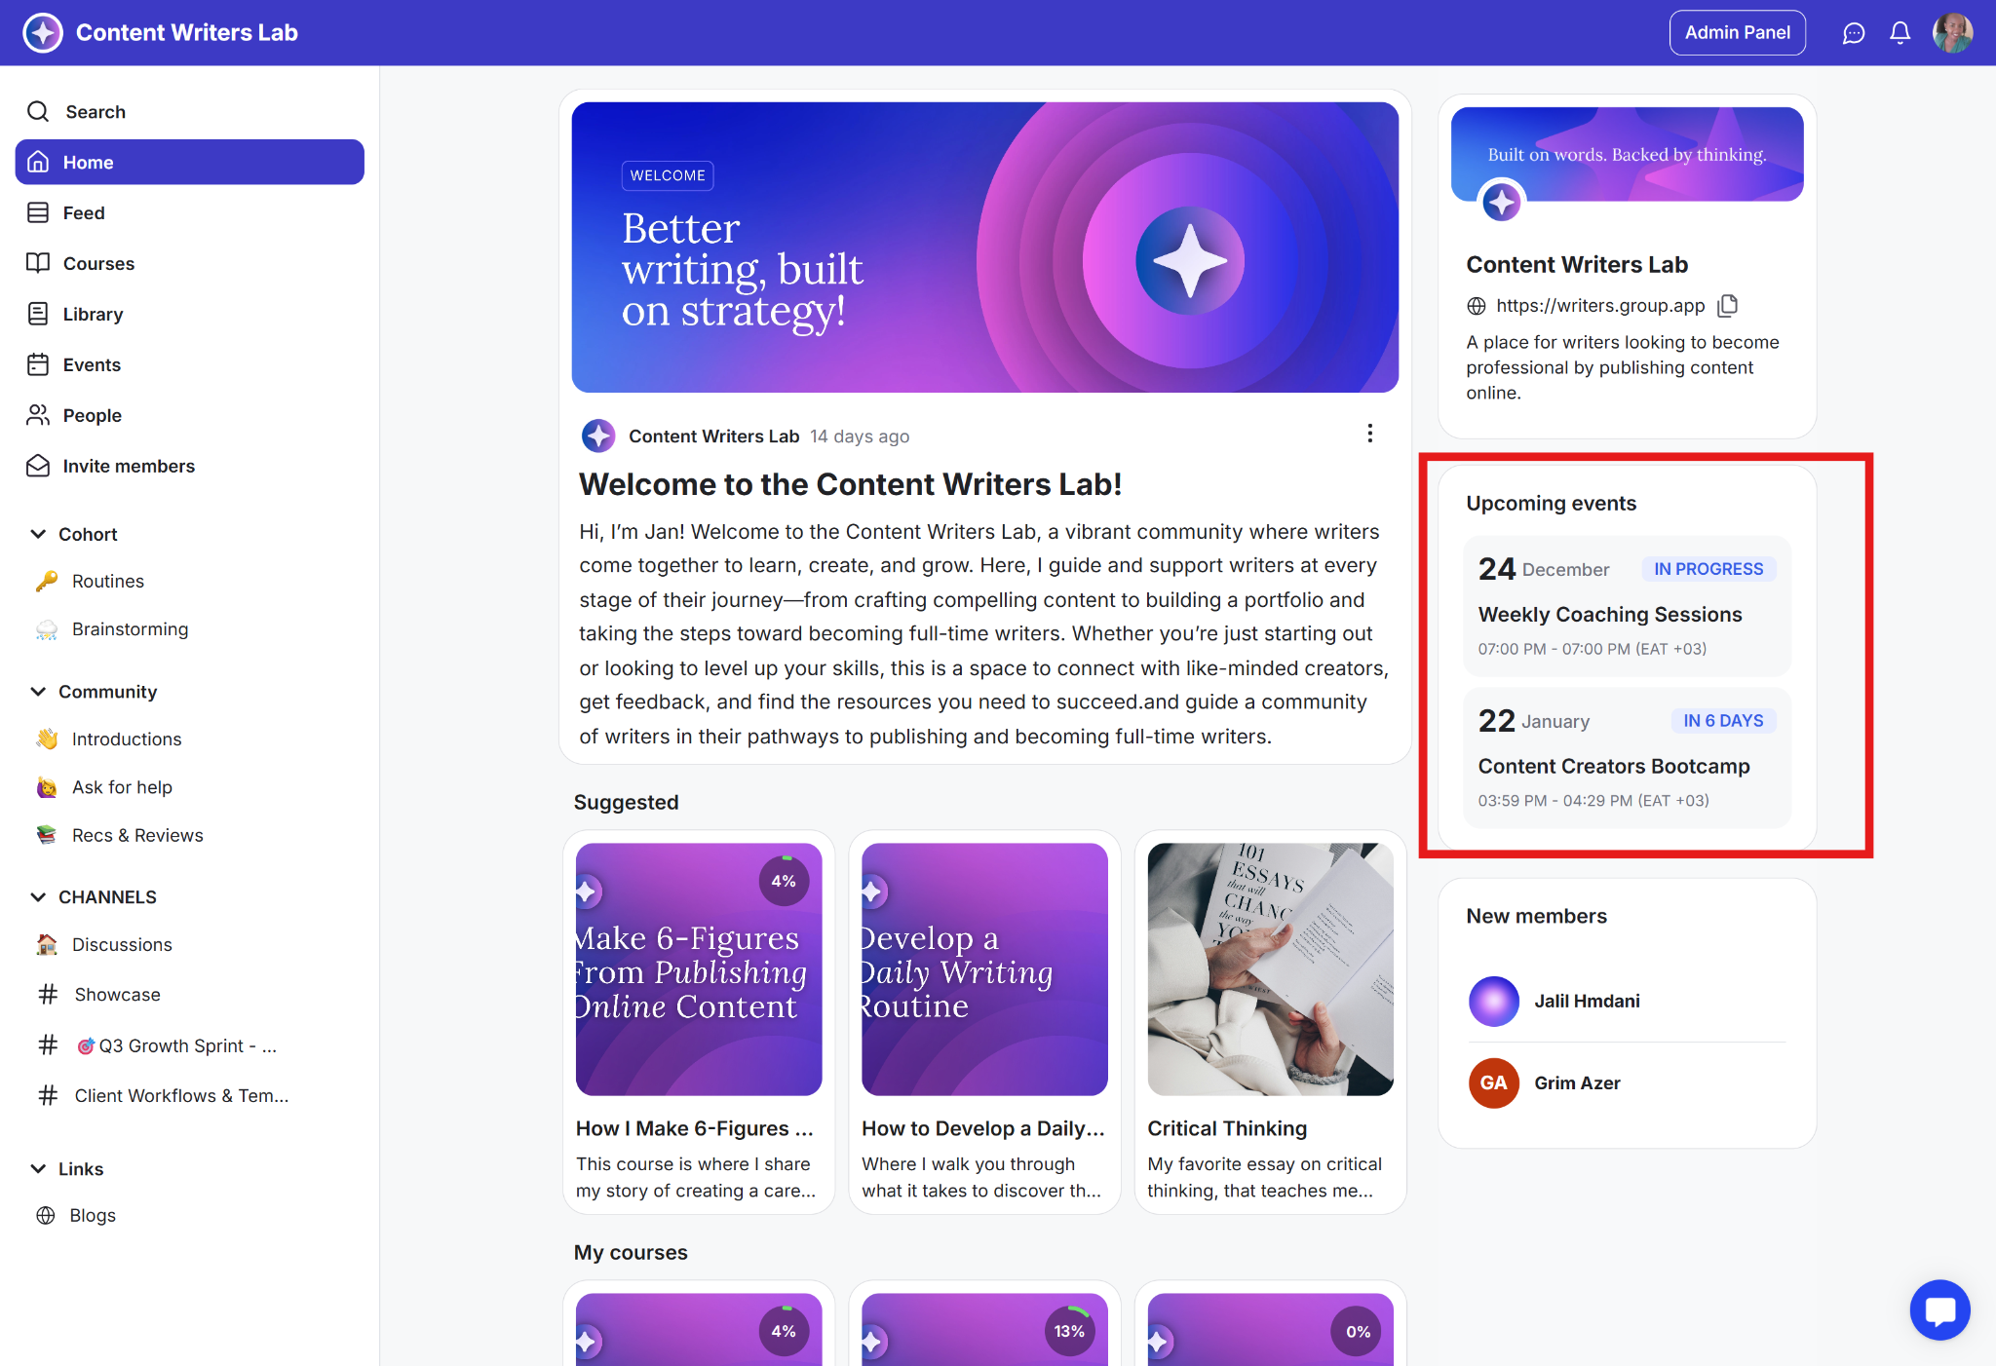Screen dimensions: 1996x1366
Task: Open the Critical Thinking essay thumbnail
Action: coord(1270,969)
